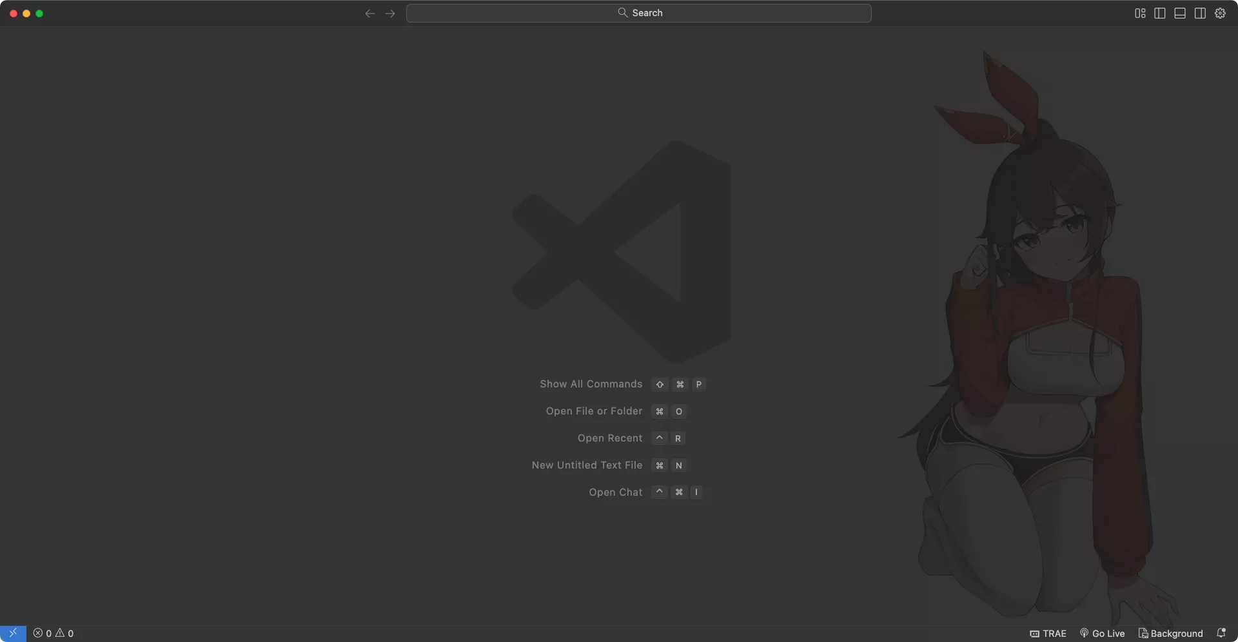This screenshot has width=1238, height=642.
Task: Open the Background extension status item
Action: 1170,634
